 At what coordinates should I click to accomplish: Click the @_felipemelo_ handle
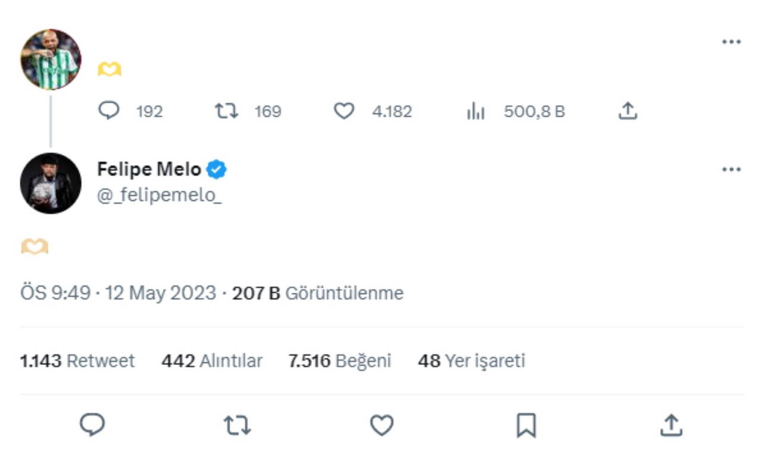(x=159, y=195)
